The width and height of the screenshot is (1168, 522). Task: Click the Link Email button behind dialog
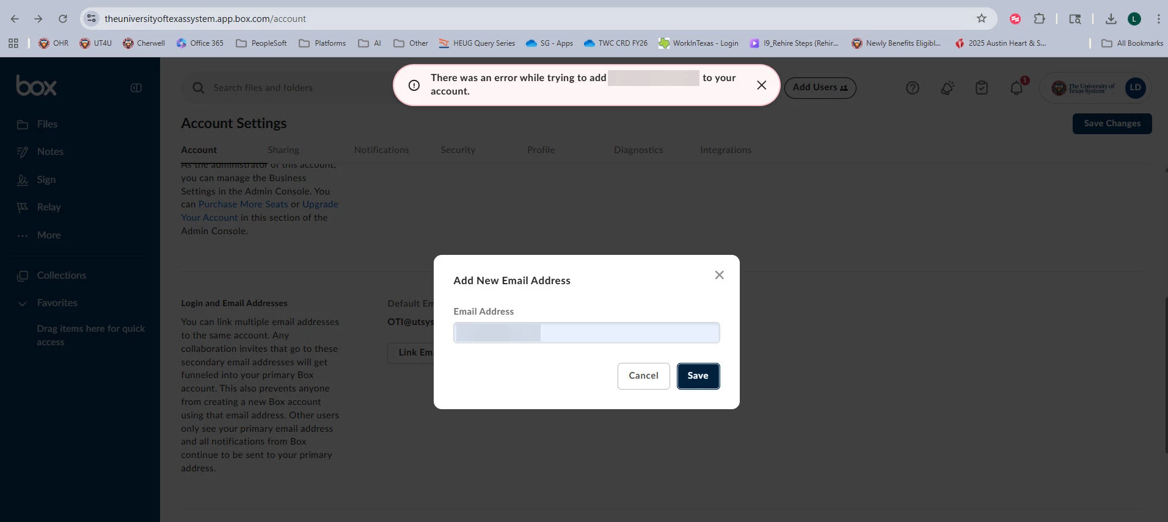coord(411,352)
